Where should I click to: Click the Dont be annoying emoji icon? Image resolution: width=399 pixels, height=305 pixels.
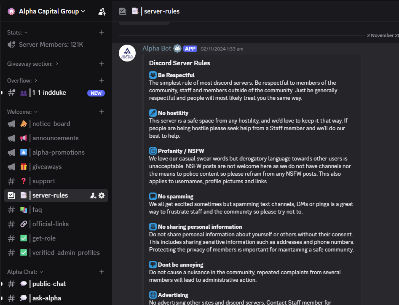point(153,265)
